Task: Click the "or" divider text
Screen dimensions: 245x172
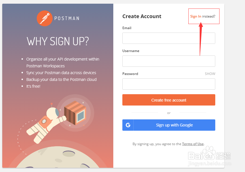Action: [x=169, y=113]
